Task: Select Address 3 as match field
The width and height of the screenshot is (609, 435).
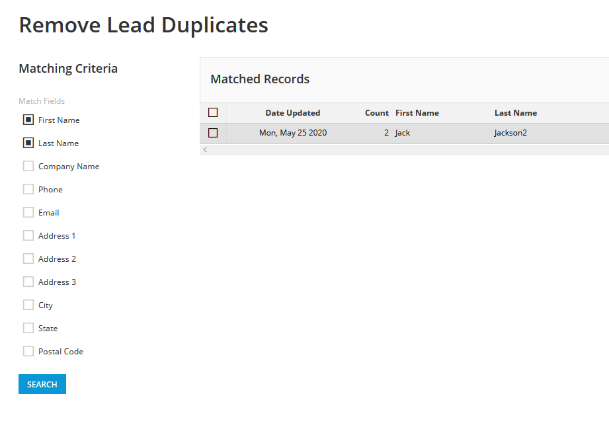Action: (x=28, y=282)
